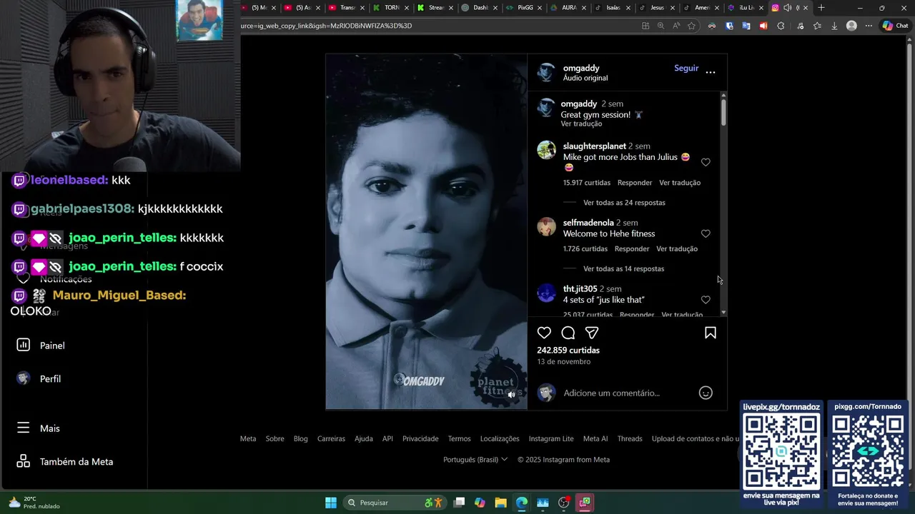Expand all 24 replies
The image size is (915, 514).
coord(624,203)
